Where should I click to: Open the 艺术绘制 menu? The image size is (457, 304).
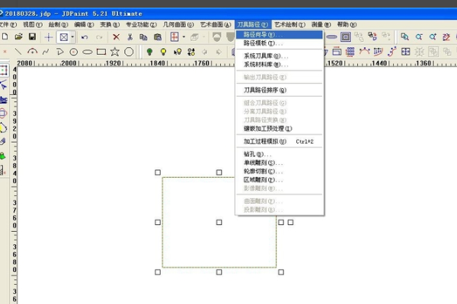tap(289, 24)
